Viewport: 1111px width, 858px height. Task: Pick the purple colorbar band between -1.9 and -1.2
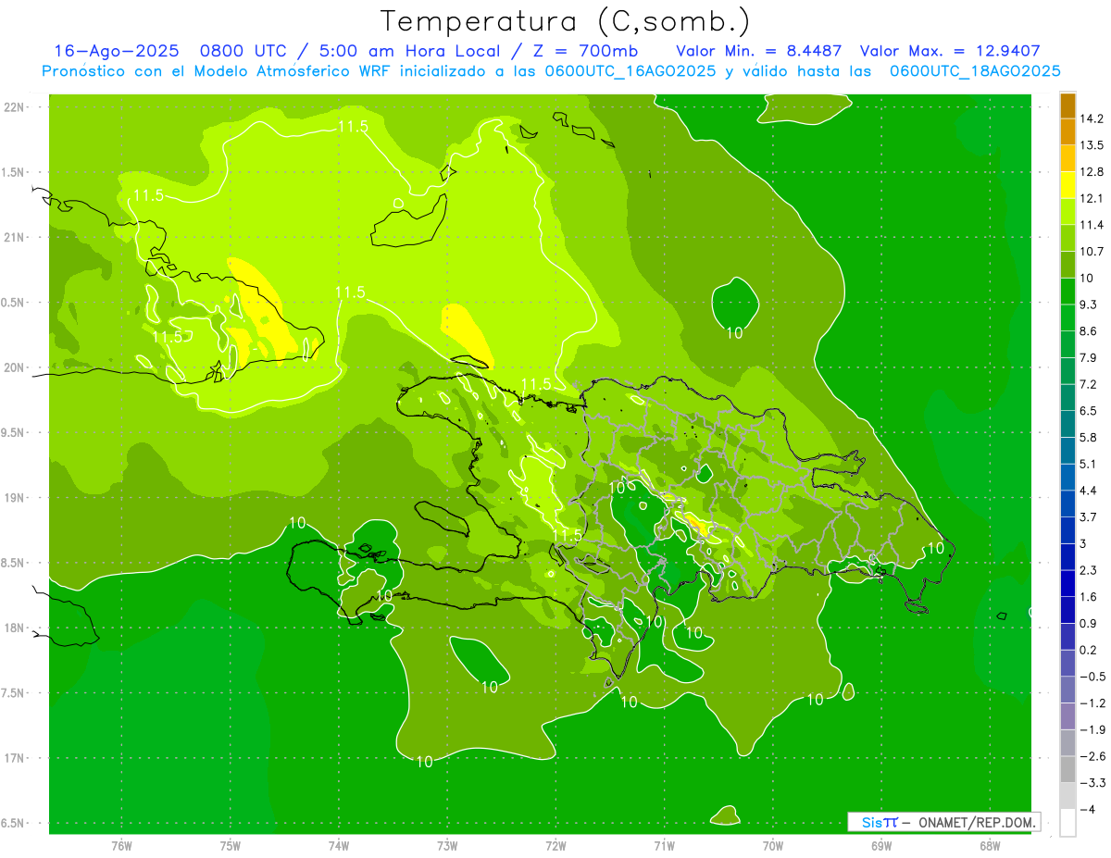tap(1067, 717)
